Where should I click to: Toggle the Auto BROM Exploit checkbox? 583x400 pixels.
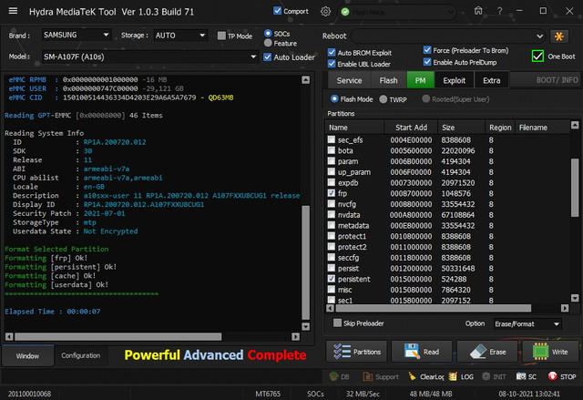click(331, 52)
